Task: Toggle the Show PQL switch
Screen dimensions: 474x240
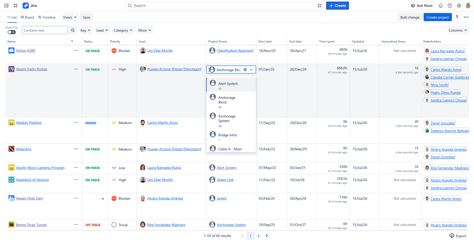Action: (x=12, y=32)
